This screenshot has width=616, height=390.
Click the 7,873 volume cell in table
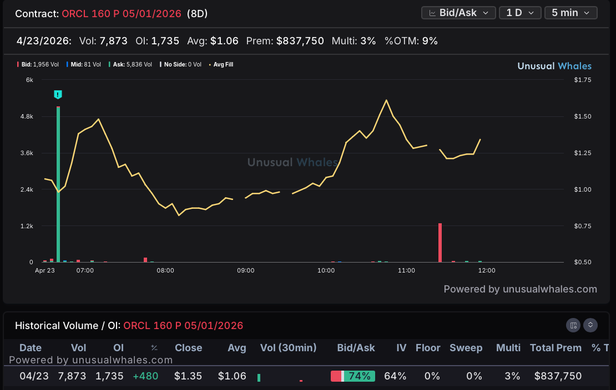point(72,376)
